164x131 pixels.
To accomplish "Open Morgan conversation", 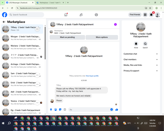I will tap(22, 38).
